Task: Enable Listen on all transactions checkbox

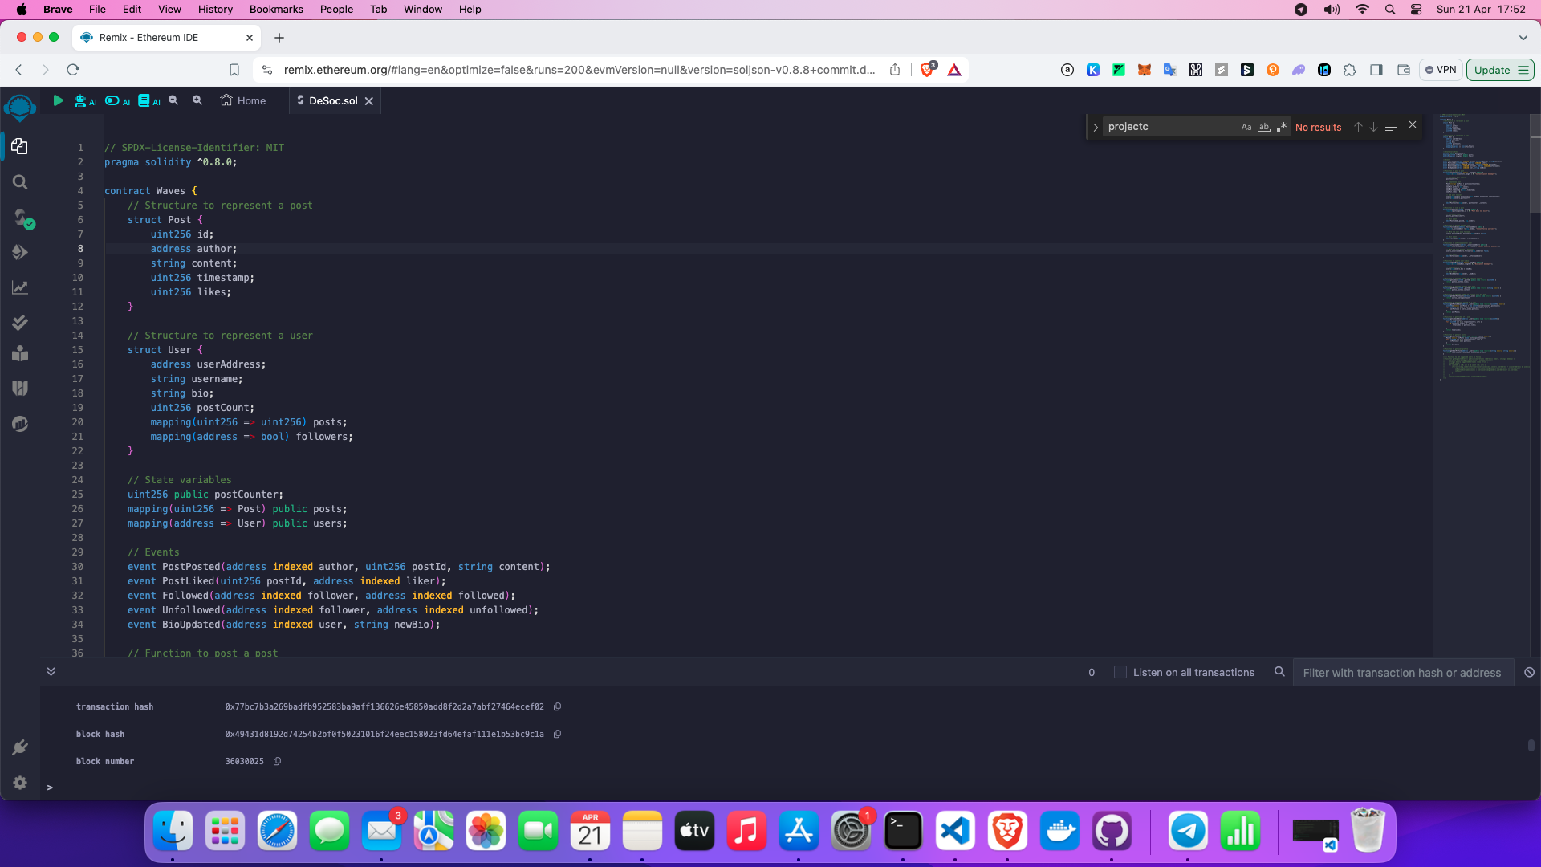Action: click(x=1120, y=672)
